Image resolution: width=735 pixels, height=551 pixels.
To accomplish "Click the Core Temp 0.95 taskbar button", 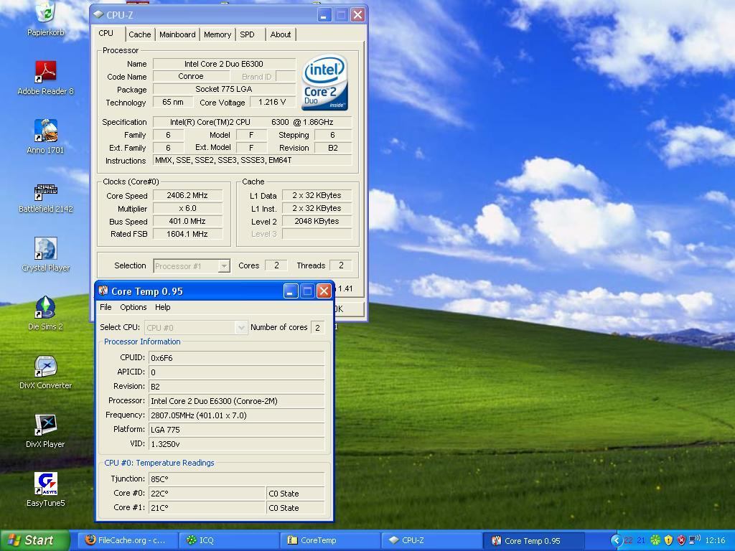I will tap(533, 540).
